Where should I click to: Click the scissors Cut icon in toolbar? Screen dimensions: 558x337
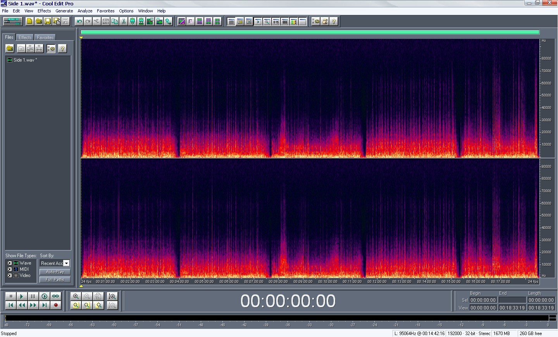coord(124,22)
